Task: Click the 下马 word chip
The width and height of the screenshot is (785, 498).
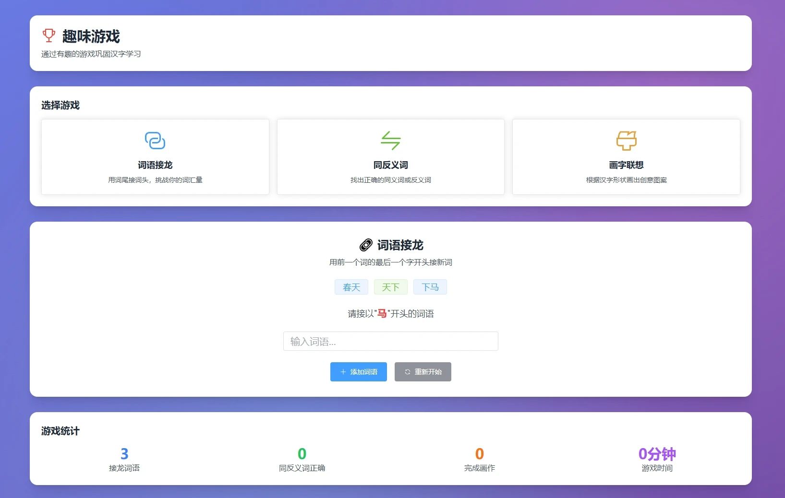Action: 430,287
